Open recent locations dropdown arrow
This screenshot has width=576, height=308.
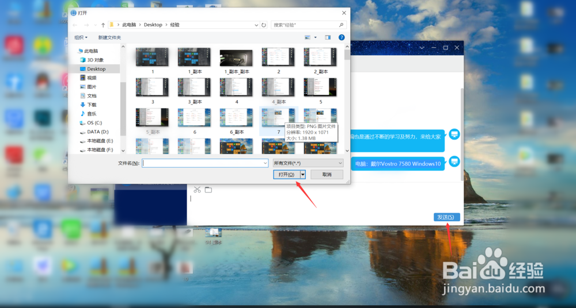click(96, 25)
